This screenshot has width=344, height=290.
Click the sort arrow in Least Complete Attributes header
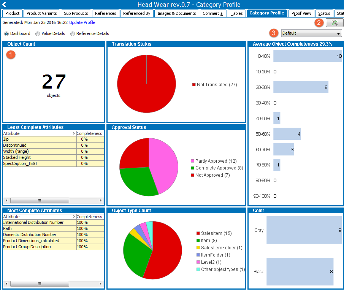point(74,133)
